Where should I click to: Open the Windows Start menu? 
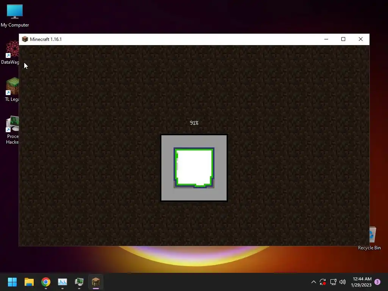pos(12,282)
